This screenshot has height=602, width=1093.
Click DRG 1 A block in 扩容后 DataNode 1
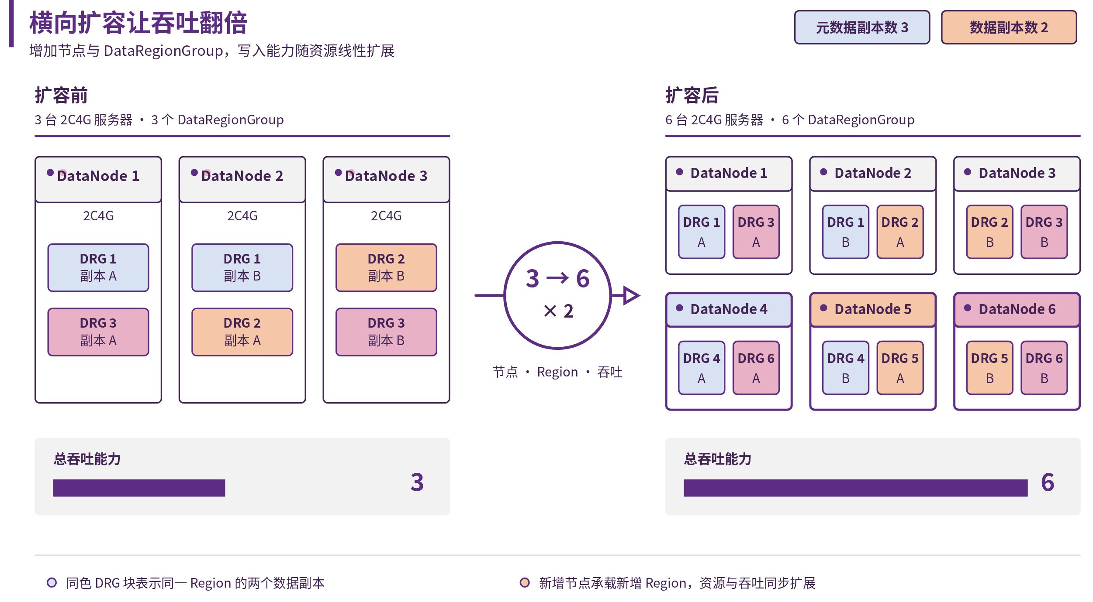(702, 232)
